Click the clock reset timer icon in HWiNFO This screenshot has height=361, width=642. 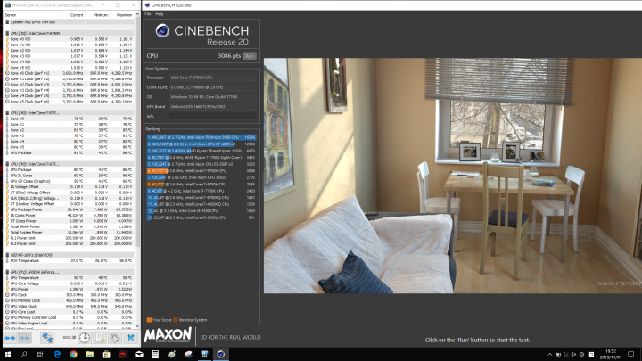85,338
